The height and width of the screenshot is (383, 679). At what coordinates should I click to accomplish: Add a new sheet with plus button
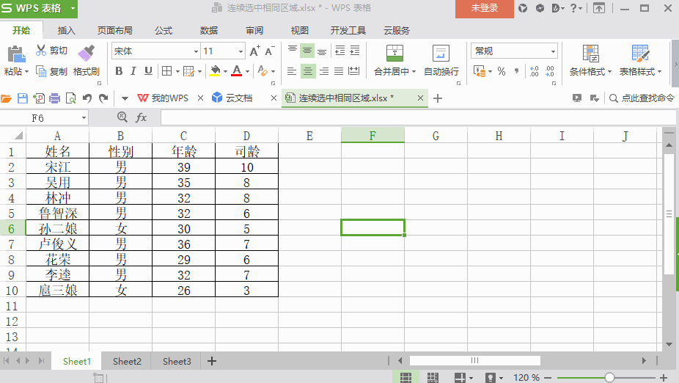(212, 361)
